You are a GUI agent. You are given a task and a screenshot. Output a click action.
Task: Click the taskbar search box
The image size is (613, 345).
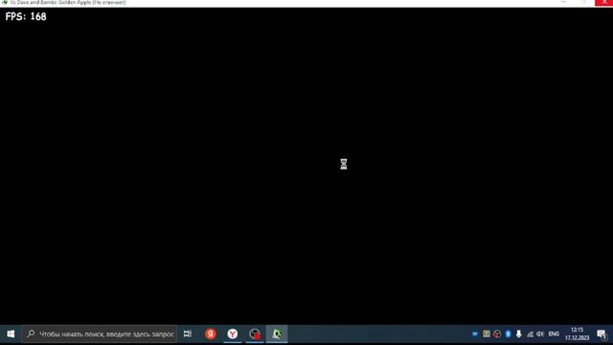(100, 334)
